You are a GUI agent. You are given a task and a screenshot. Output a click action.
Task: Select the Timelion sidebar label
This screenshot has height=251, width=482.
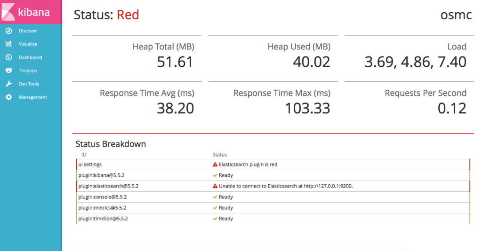(x=28, y=71)
